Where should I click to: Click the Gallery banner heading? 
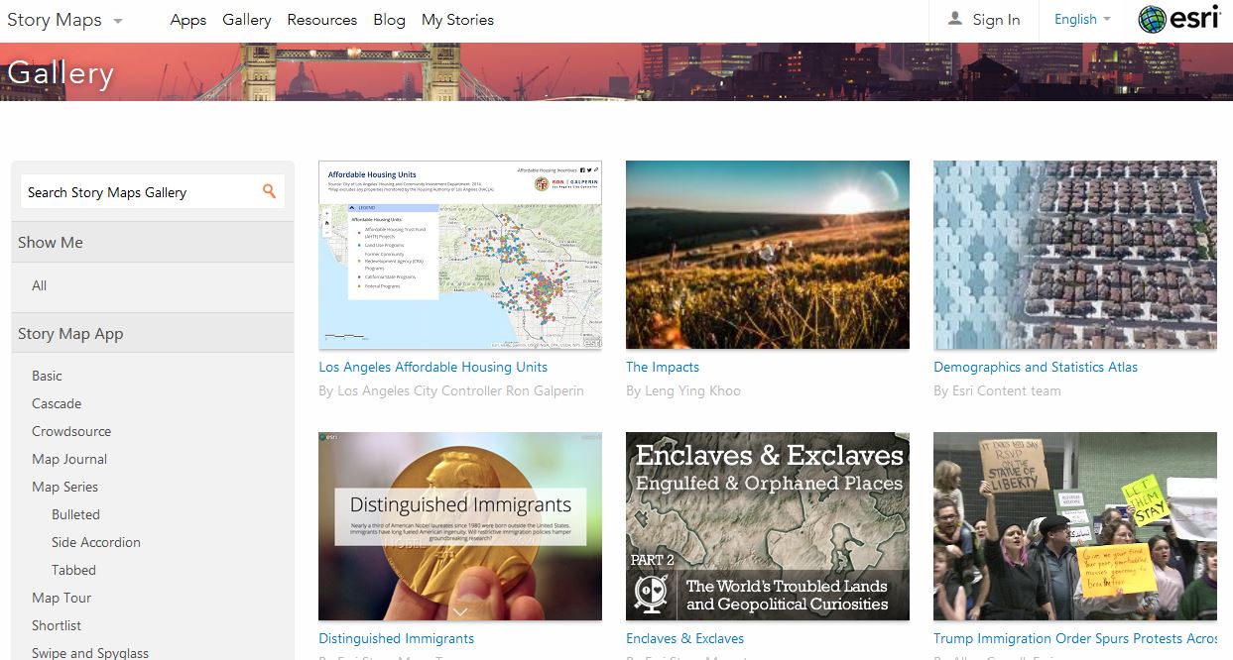(x=61, y=73)
